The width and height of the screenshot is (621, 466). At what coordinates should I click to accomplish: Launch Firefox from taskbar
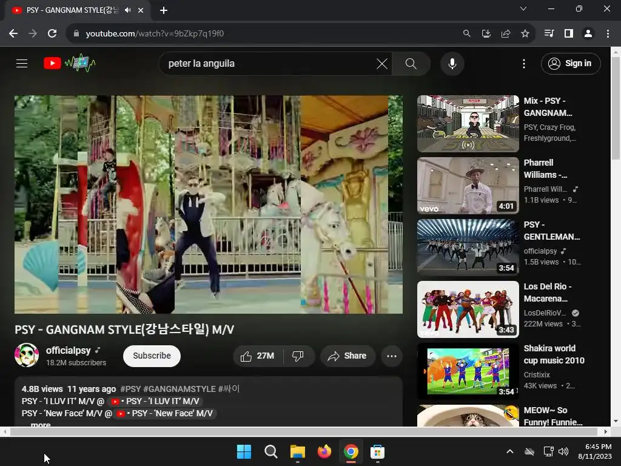tap(324, 451)
